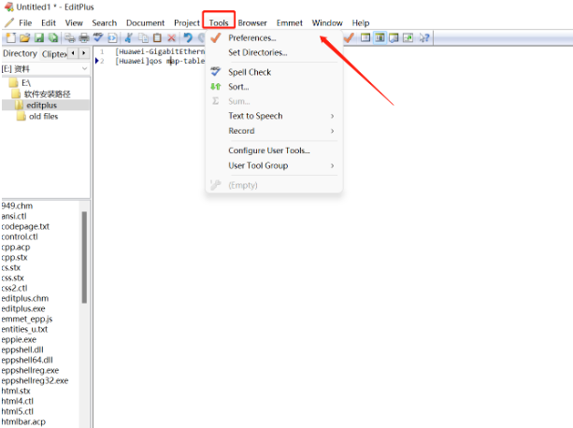
Task: Choose Configure User Tools... entry
Action: (x=274, y=150)
